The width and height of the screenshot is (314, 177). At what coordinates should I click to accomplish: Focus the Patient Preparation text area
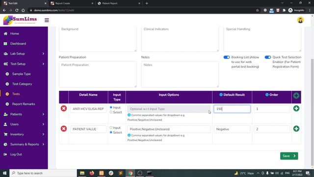pos(98,74)
